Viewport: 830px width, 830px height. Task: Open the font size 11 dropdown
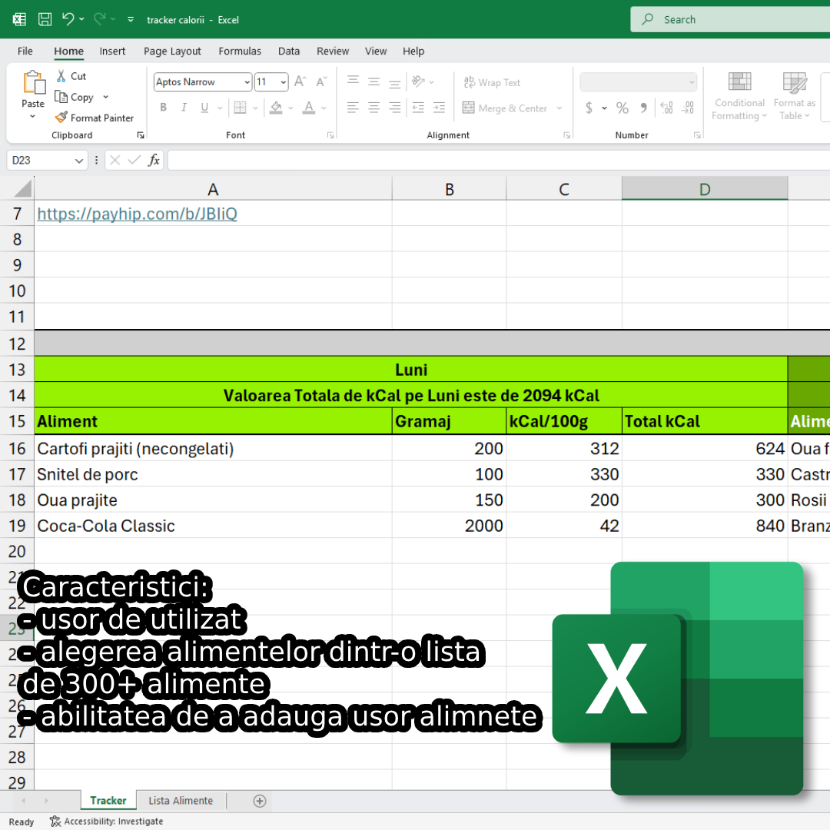(283, 82)
